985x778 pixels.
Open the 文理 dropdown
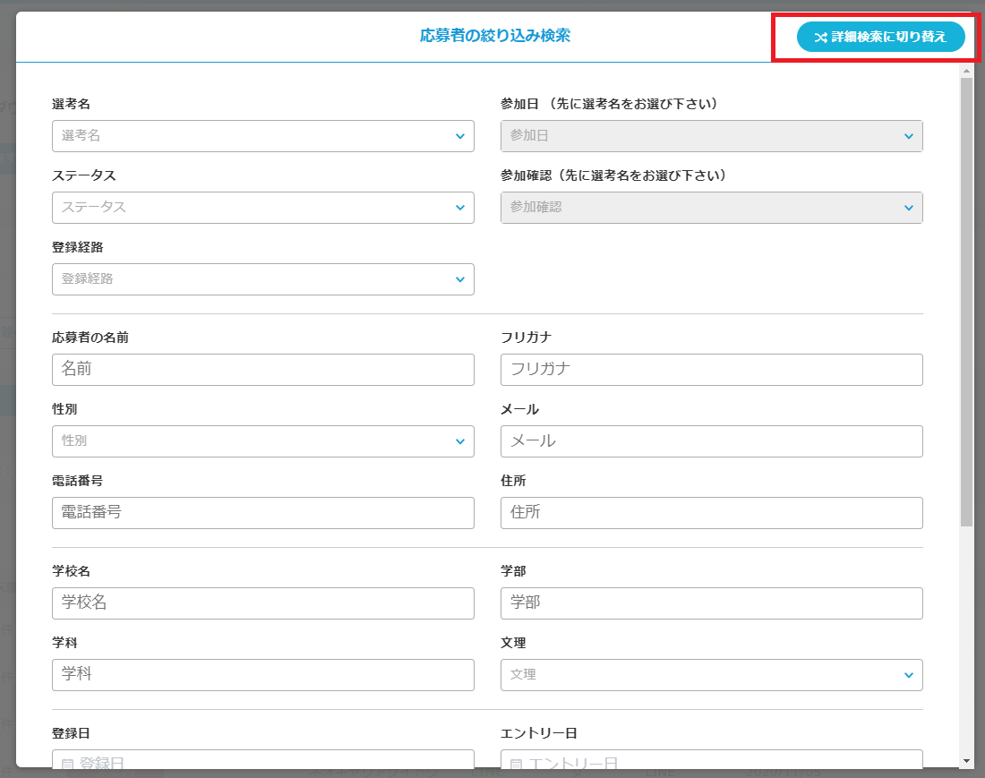711,675
